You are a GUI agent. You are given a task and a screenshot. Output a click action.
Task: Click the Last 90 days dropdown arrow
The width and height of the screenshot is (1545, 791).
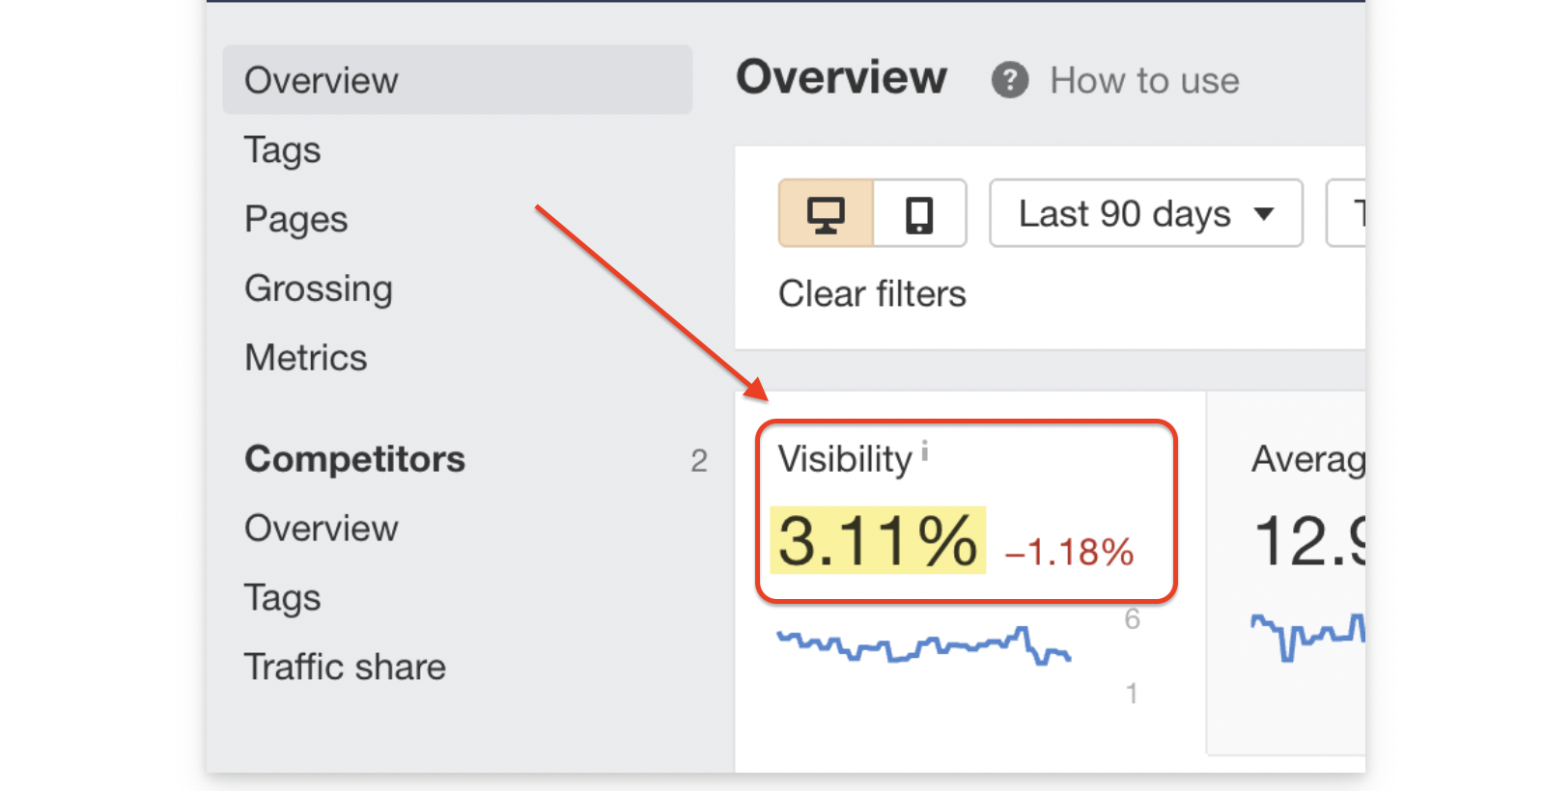point(1264,214)
